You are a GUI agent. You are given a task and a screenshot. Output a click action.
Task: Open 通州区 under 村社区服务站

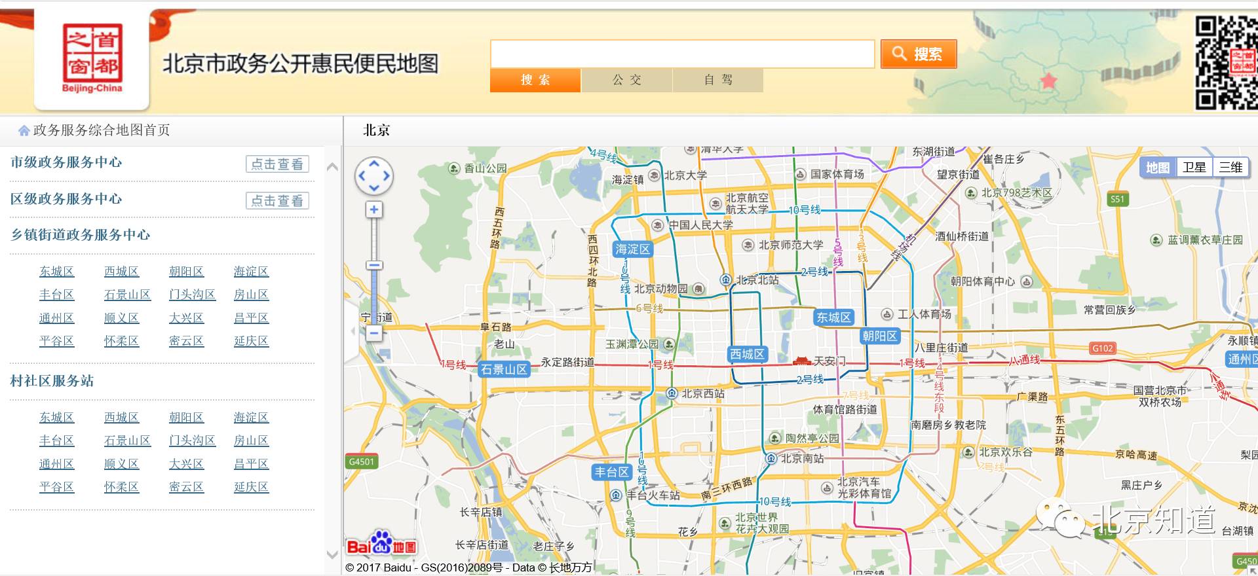(57, 464)
